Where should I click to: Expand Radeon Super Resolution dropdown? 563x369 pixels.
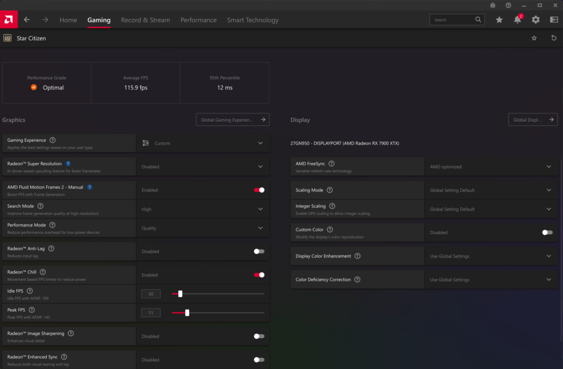203,167
